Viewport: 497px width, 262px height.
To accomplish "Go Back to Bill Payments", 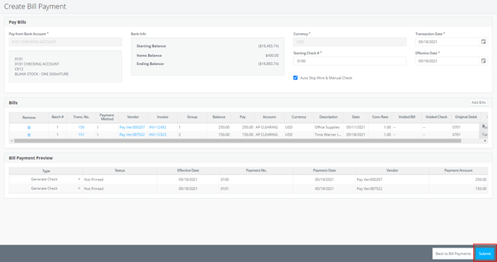I will pyautogui.click(x=453, y=254).
